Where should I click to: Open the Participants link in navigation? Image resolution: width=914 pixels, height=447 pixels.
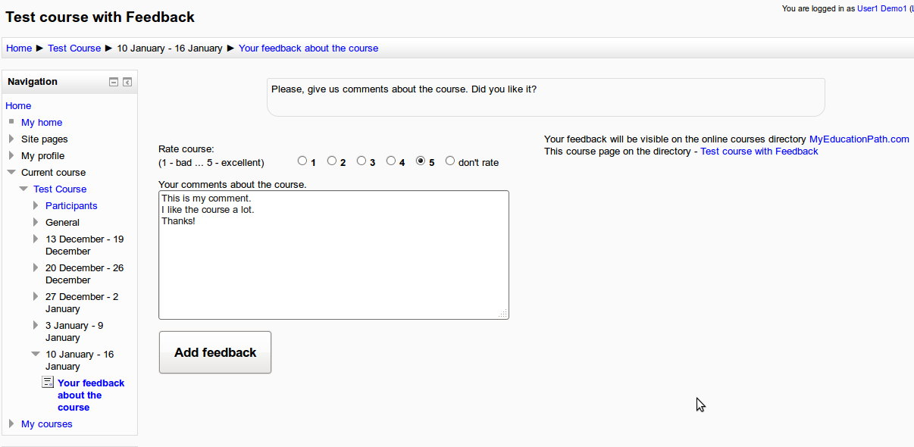tap(71, 205)
